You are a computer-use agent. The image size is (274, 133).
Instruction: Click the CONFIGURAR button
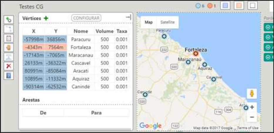click(x=86, y=18)
